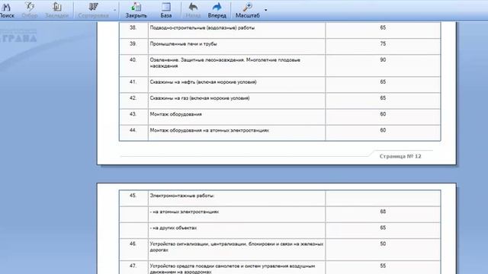The height and width of the screenshot is (274, 488).
Task: Select row 39 Промышленные печи и трубы
Action: pos(183,44)
